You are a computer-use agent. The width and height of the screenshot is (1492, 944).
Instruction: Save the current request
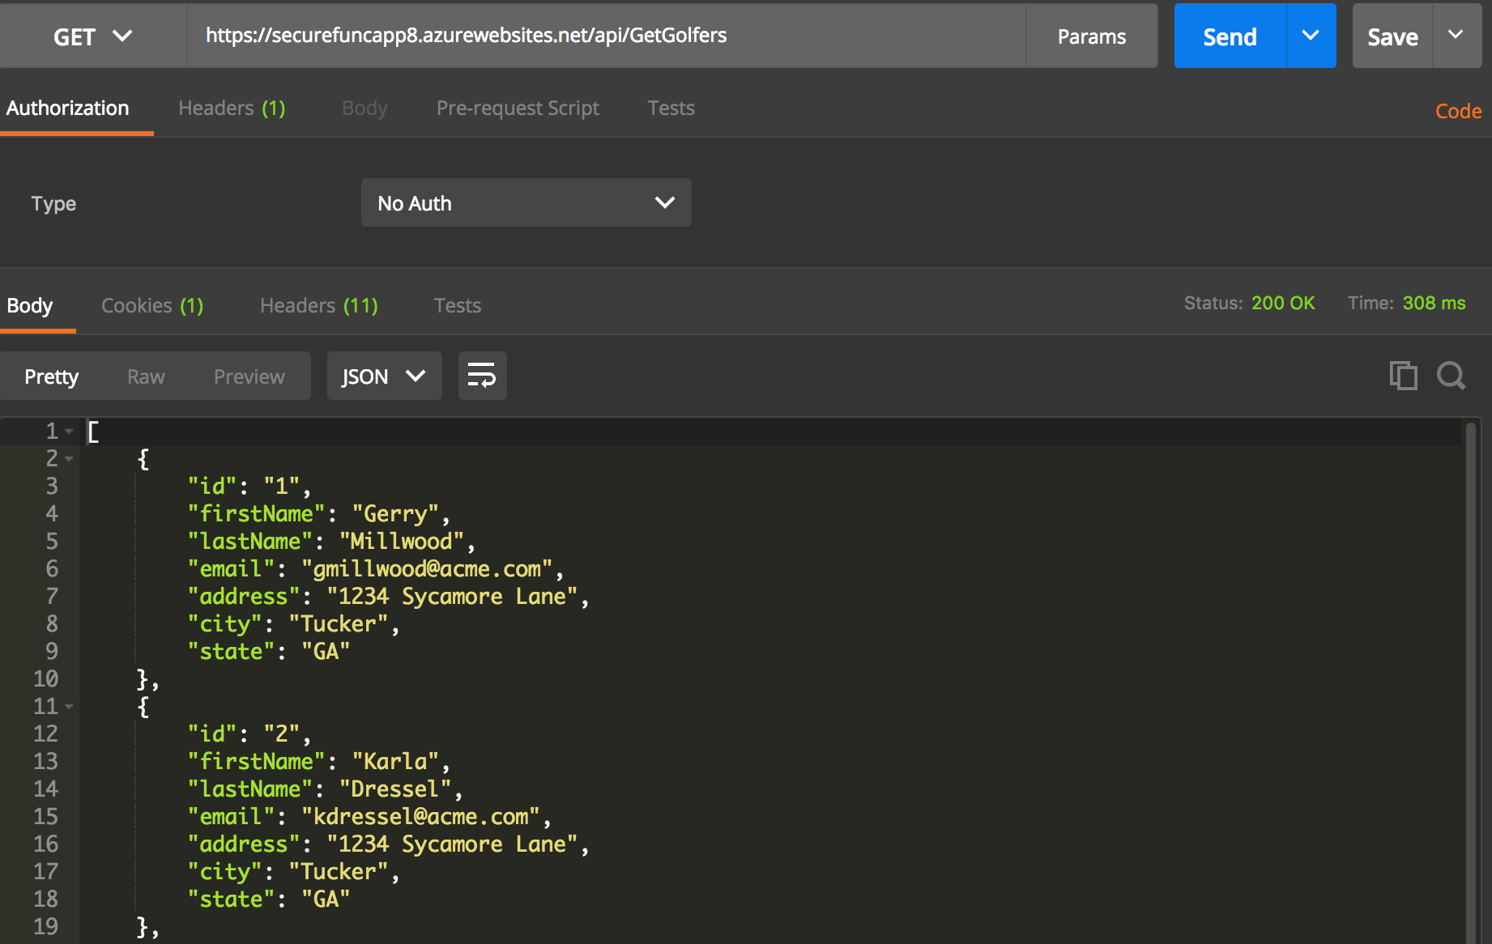1392,36
